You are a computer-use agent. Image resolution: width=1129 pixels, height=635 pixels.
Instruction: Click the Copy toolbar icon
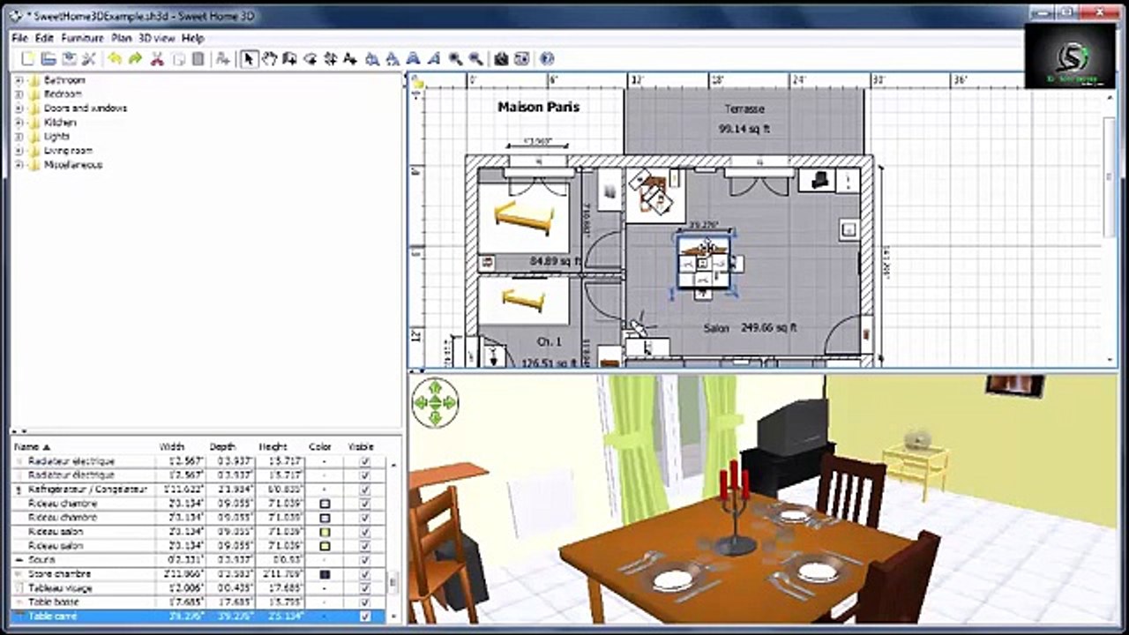pos(178,59)
